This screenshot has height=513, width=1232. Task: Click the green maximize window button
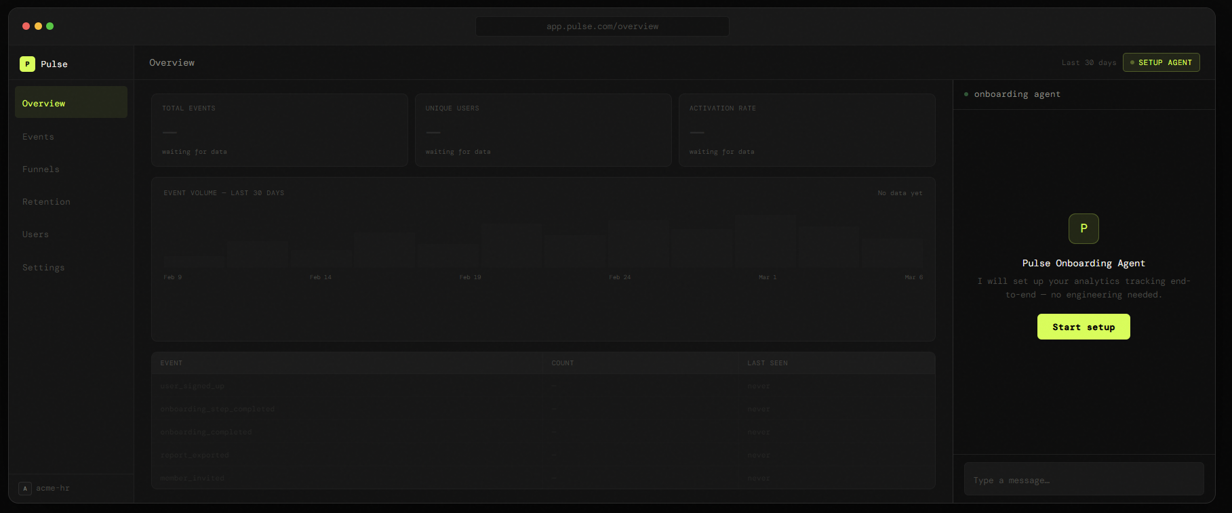(49, 26)
